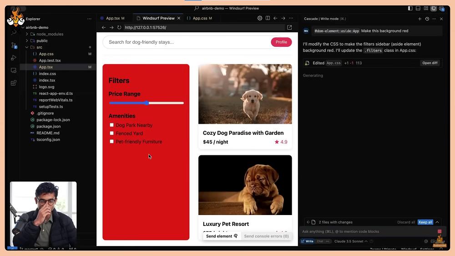
Task: Reload the preview page
Action: coord(119,27)
